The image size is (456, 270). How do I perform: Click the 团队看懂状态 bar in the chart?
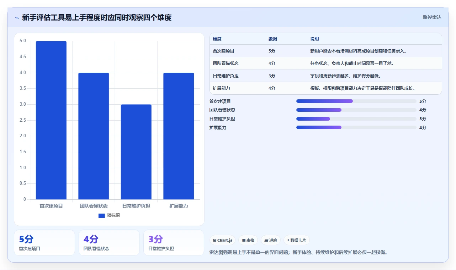(x=94, y=136)
